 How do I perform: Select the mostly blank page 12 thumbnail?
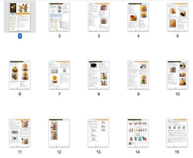[x=59, y=133]
